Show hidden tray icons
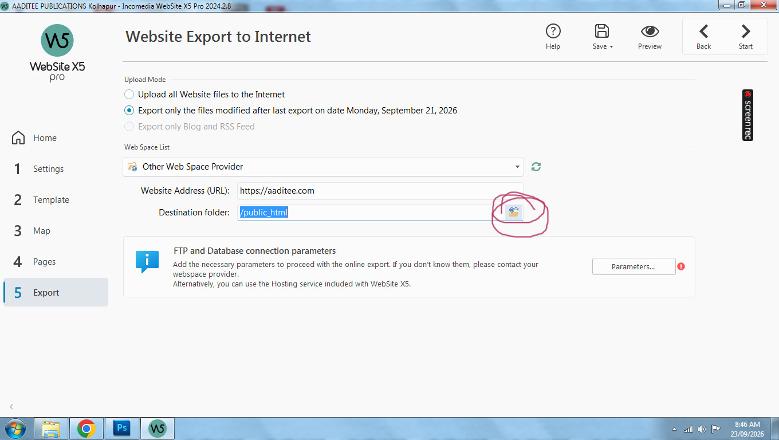The height and width of the screenshot is (440, 779). (x=675, y=429)
